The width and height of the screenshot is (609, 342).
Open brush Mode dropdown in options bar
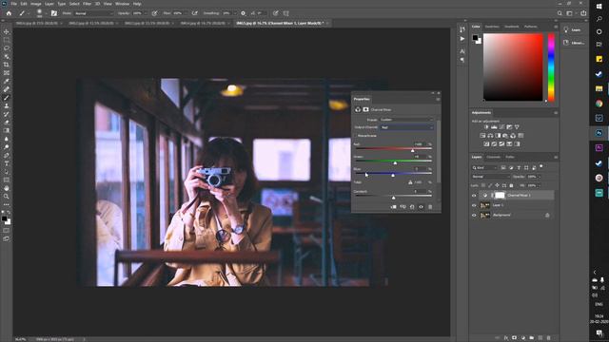(x=93, y=13)
